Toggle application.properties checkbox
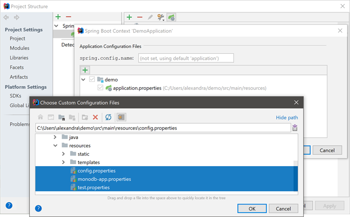The height and width of the screenshot is (217, 350). [x=100, y=88]
